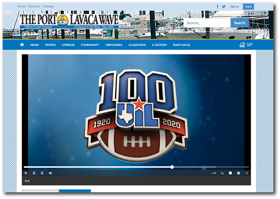
Task: Click the remaining time display -1:56
Action: [213, 173]
